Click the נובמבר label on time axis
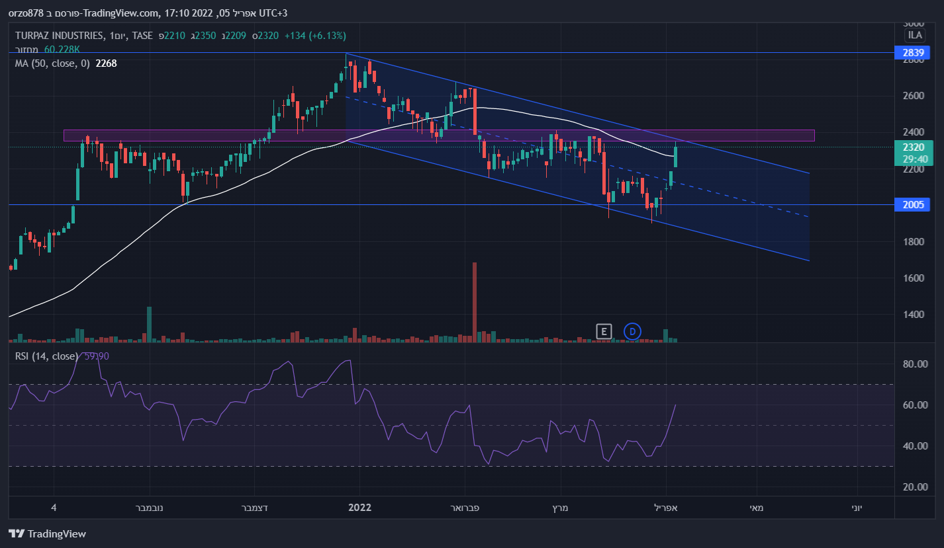The width and height of the screenshot is (944, 548). 150,508
